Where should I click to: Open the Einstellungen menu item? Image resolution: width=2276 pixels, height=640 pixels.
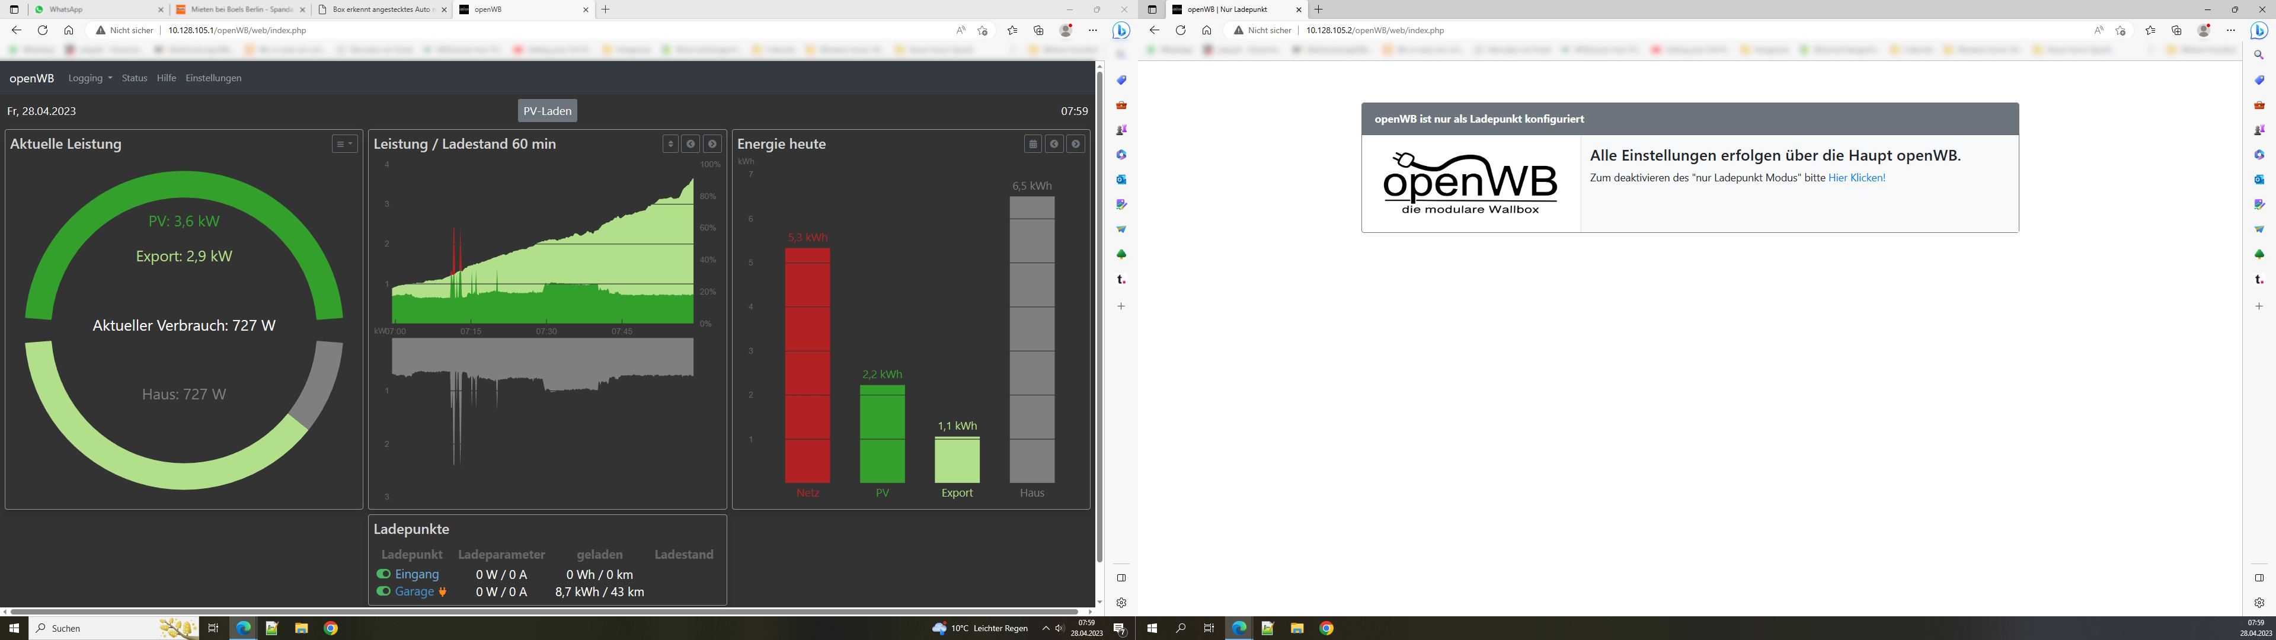[x=213, y=78]
